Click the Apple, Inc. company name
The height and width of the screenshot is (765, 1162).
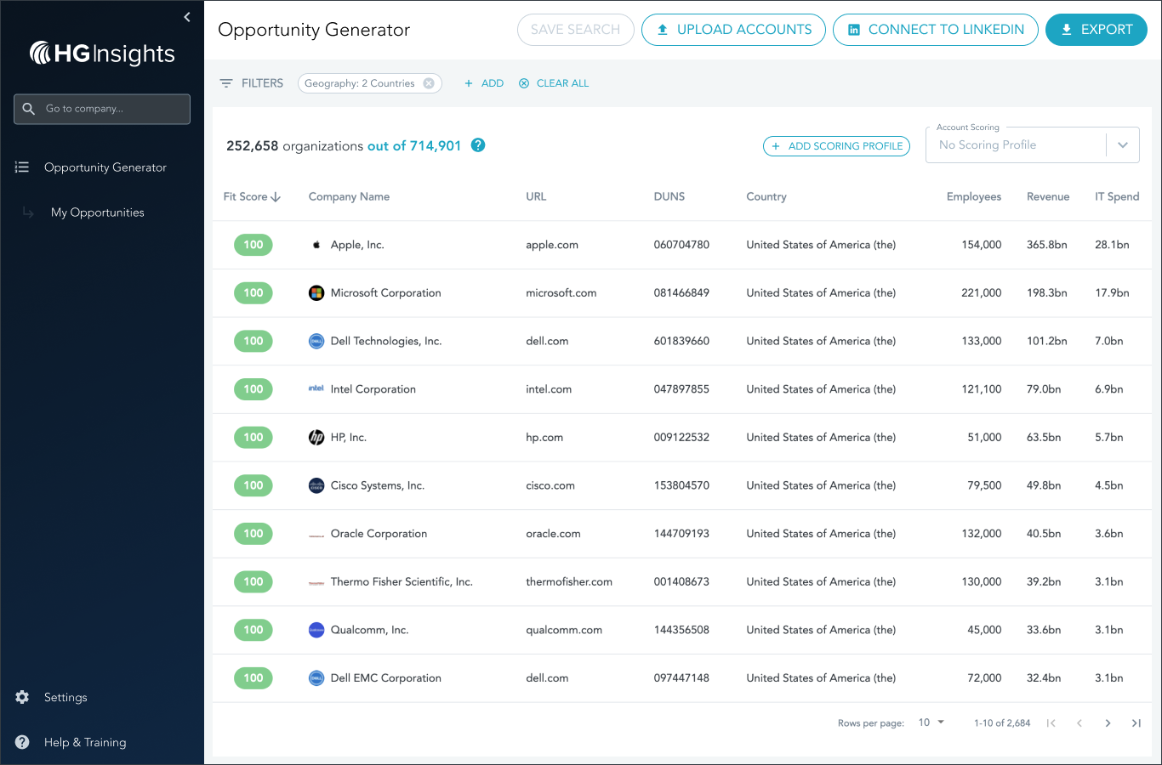pos(357,245)
